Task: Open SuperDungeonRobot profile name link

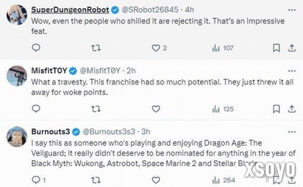Action: pyautogui.click(x=70, y=10)
